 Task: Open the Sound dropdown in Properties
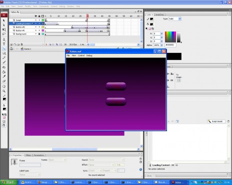(x=106, y=160)
